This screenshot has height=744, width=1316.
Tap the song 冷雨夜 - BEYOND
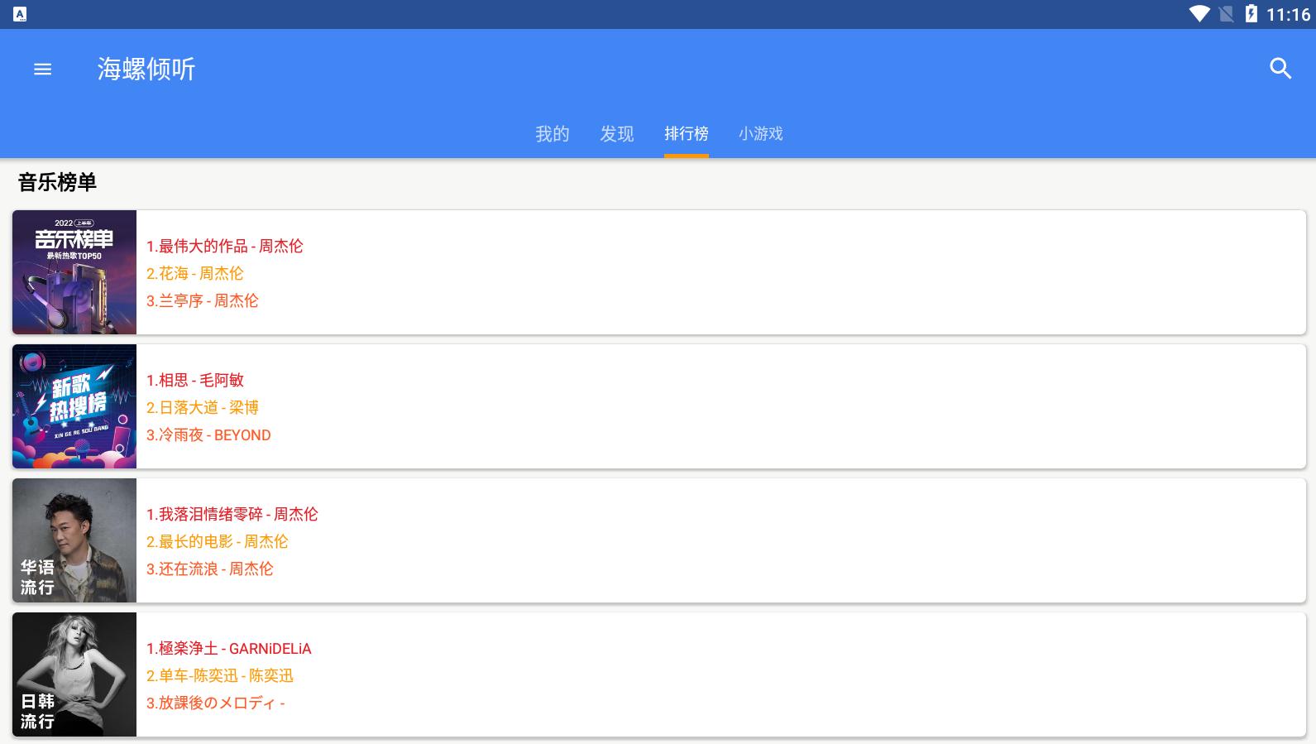click(x=208, y=434)
